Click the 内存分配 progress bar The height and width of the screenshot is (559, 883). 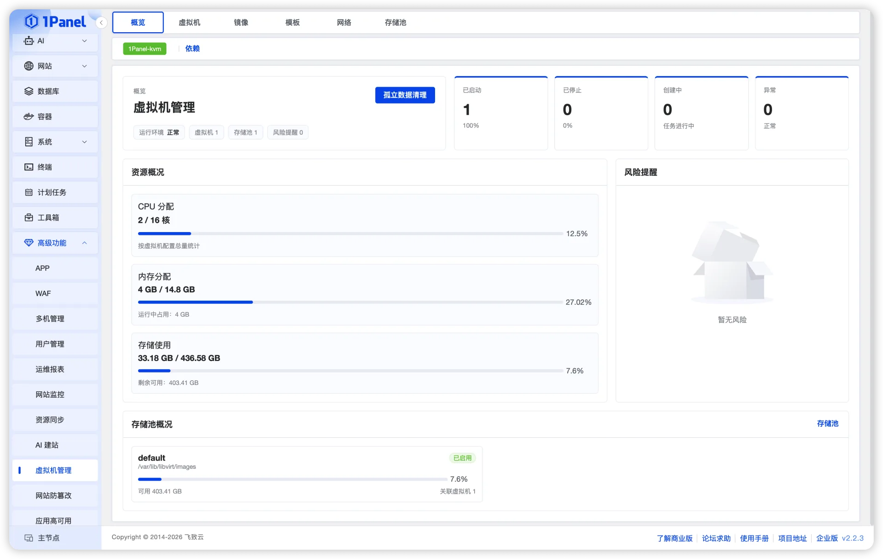tap(350, 302)
